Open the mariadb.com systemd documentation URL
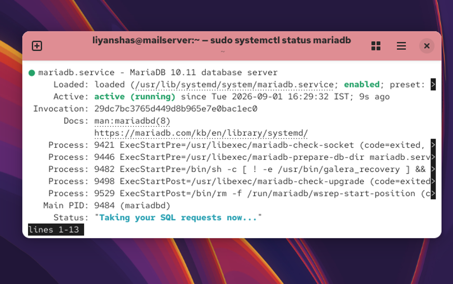This screenshot has width=453, height=284. (201, 133)
